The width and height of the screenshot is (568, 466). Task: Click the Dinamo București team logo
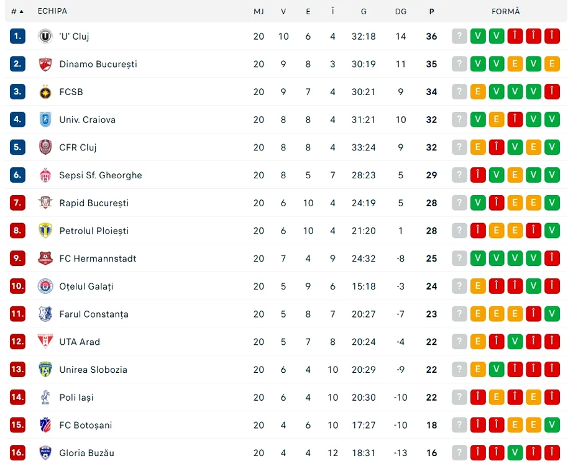[x=45, y=64]
